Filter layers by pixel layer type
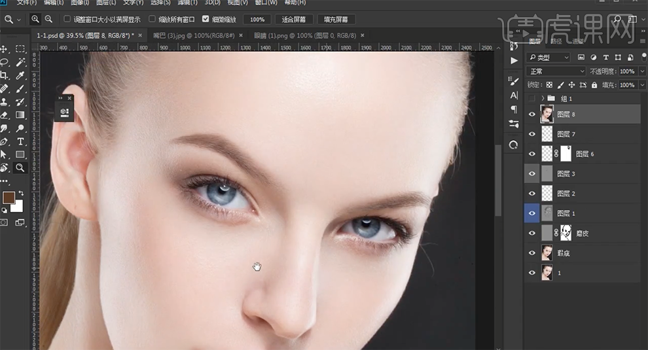 [x=581, y=58]
